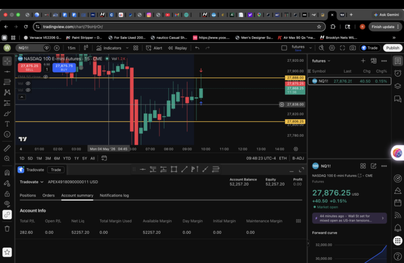Image resolution: width=404 pixels, height=263 pixels.
Task: Toggle visibility of the first Vol indicator
Action: tap(28, 83)
